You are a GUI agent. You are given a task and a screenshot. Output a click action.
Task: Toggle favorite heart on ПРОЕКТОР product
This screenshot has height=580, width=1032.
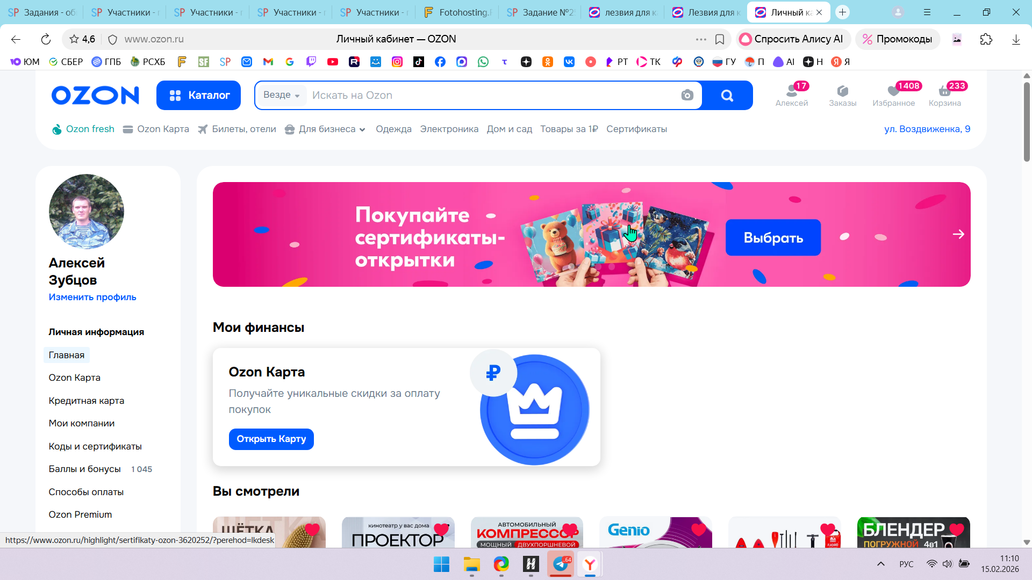441,530
